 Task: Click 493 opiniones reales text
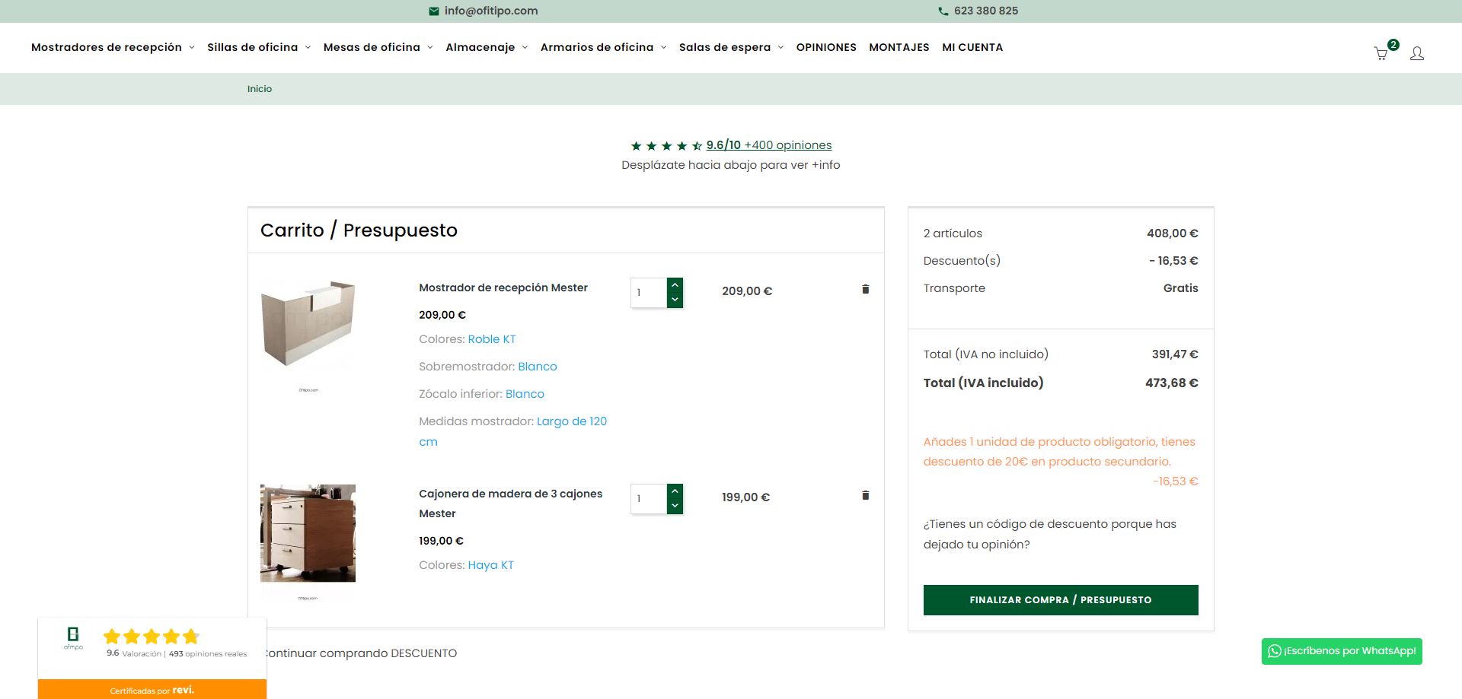[208, 654]
